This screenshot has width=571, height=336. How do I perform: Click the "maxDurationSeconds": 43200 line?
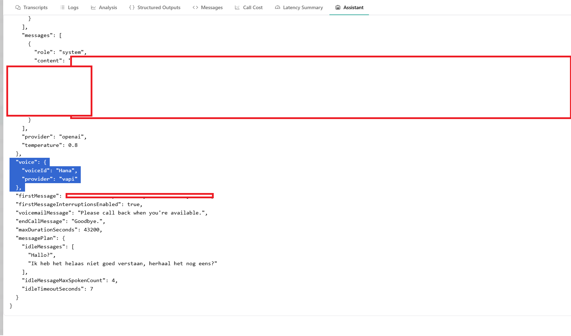point(59,230)
